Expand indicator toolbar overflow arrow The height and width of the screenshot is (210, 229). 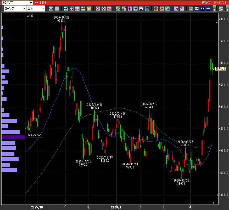click(x=214, y=9)
